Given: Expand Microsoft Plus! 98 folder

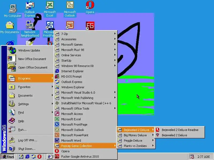Looking at the screenshot, I should coord(85,50).
